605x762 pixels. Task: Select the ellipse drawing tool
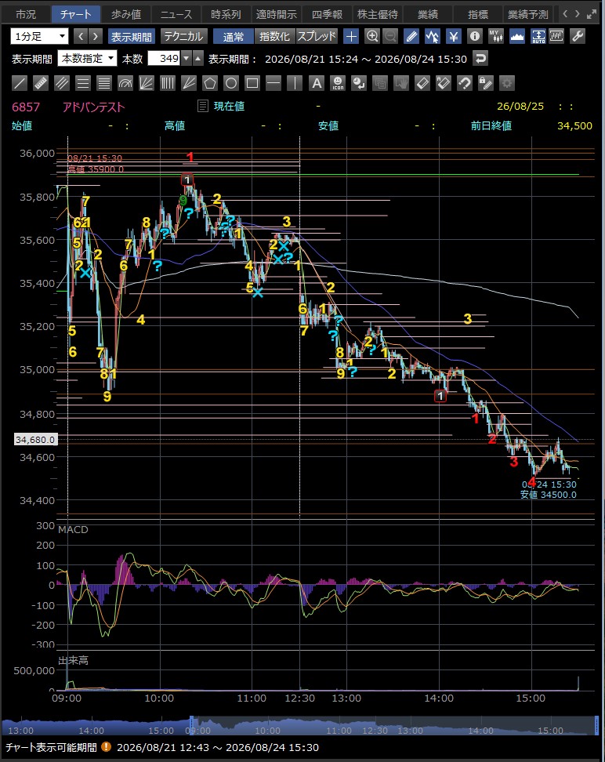(231, 83)
